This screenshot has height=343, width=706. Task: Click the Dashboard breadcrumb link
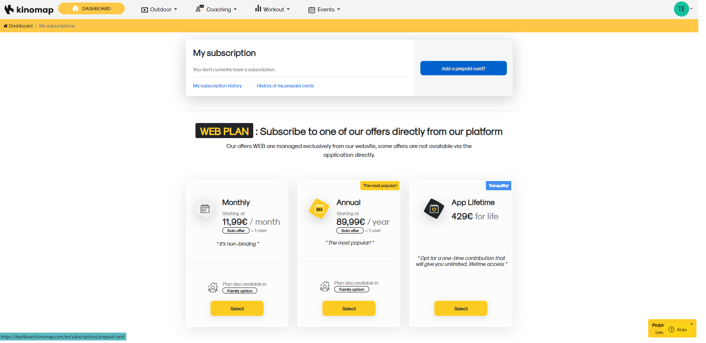coord(20,26)
